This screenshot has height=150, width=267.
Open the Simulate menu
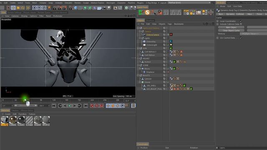pos(68,3)
